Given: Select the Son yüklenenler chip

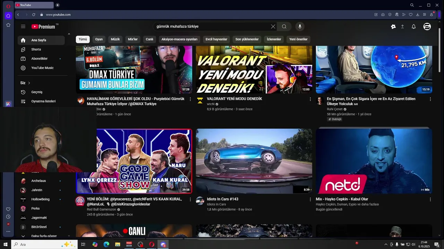Looking at the screenshot, I should 247,39.
